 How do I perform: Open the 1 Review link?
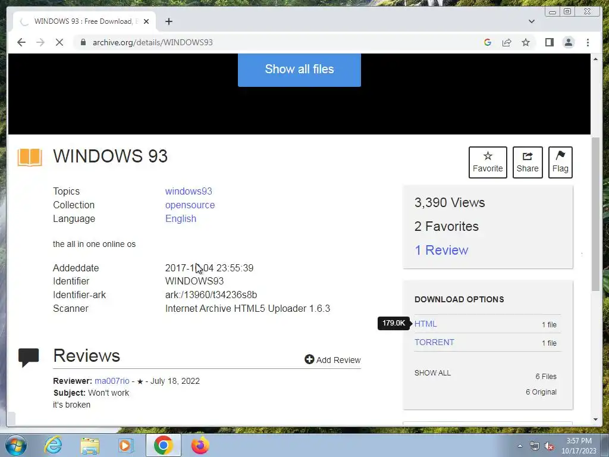pos(441,250)
